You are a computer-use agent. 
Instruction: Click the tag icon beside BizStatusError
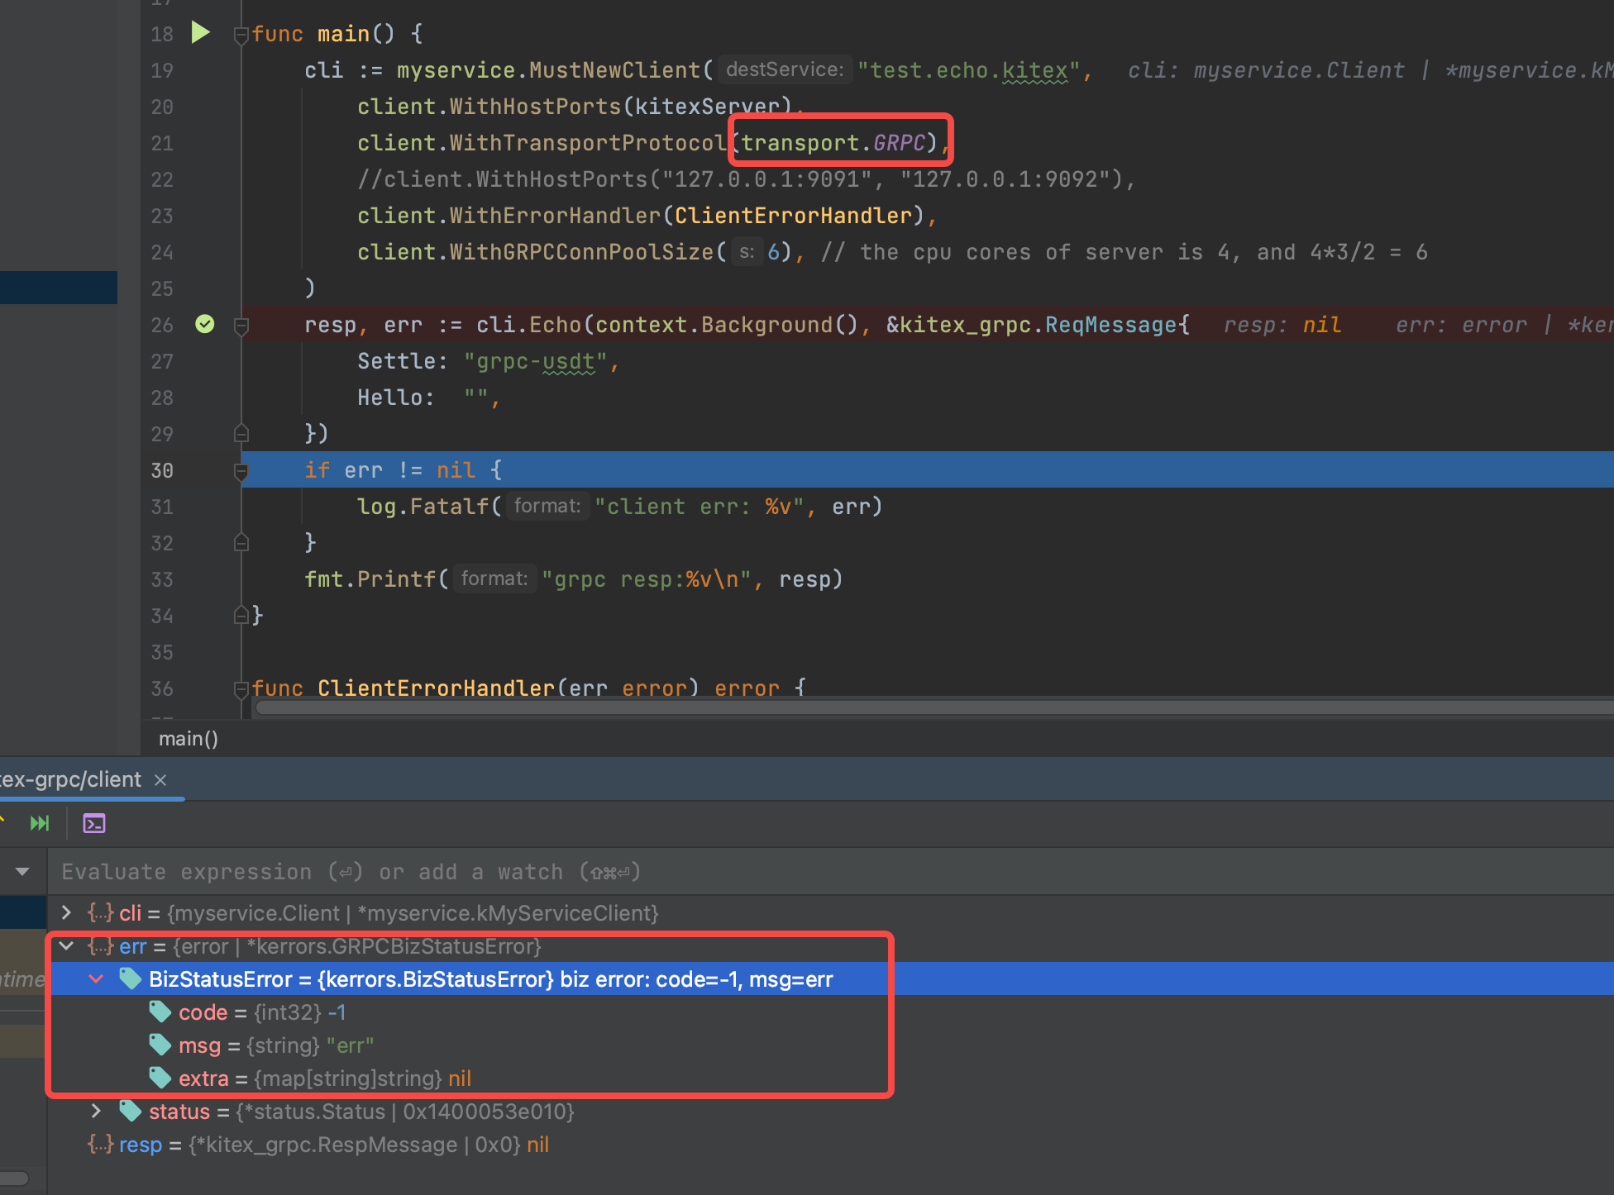pos(130,979)
